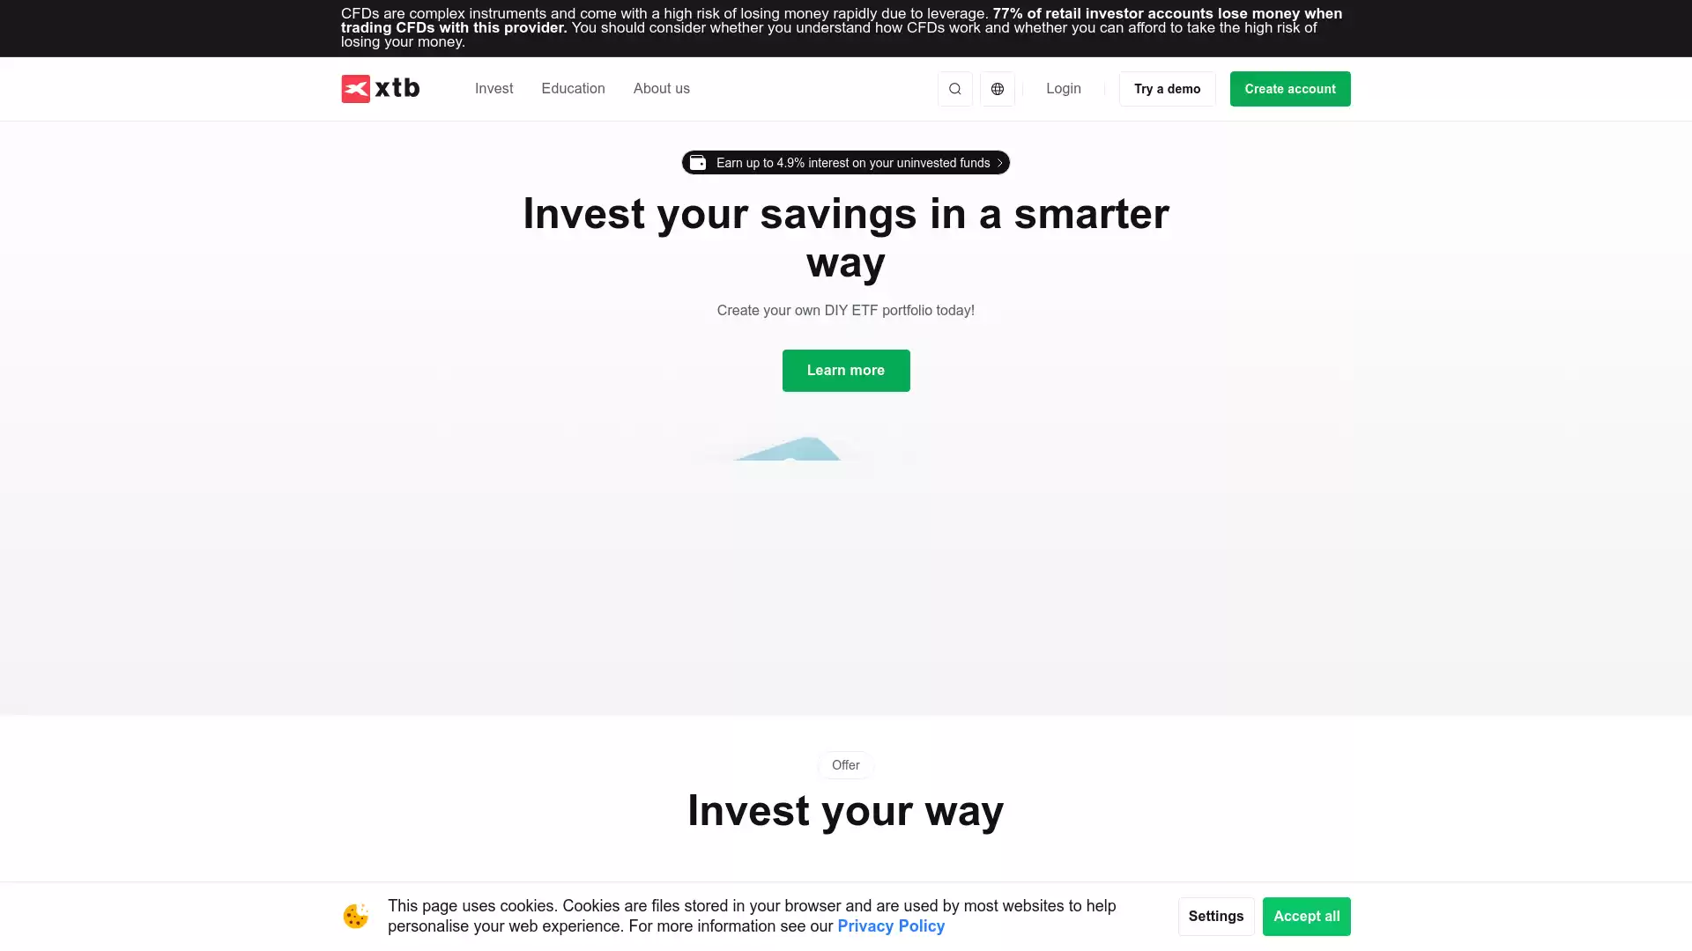Enable uninvested funds earning interest
The width and height of the screenshot is (1692, 951).
coord(846,163)
